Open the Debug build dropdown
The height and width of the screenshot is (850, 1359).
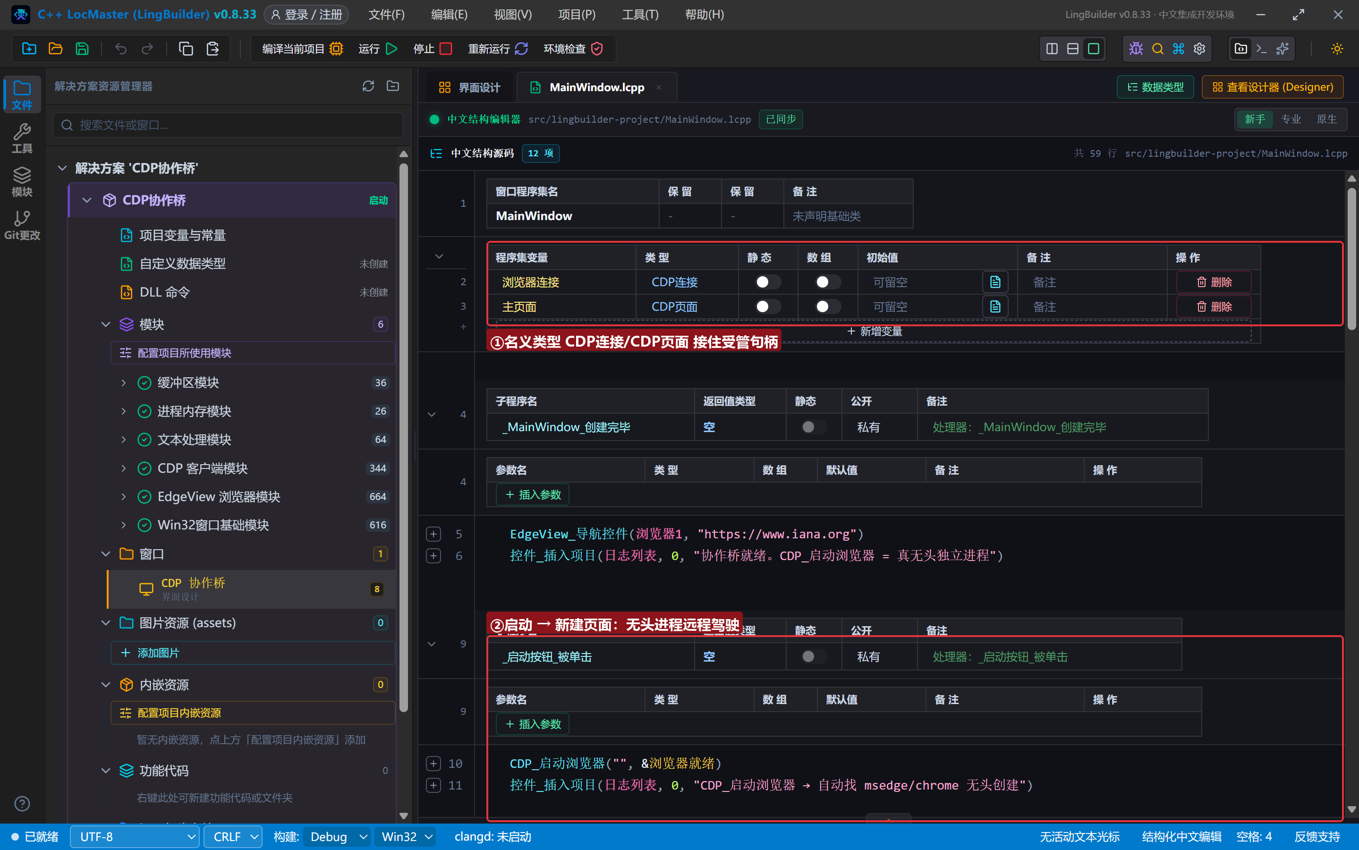[x=337, y=836]
